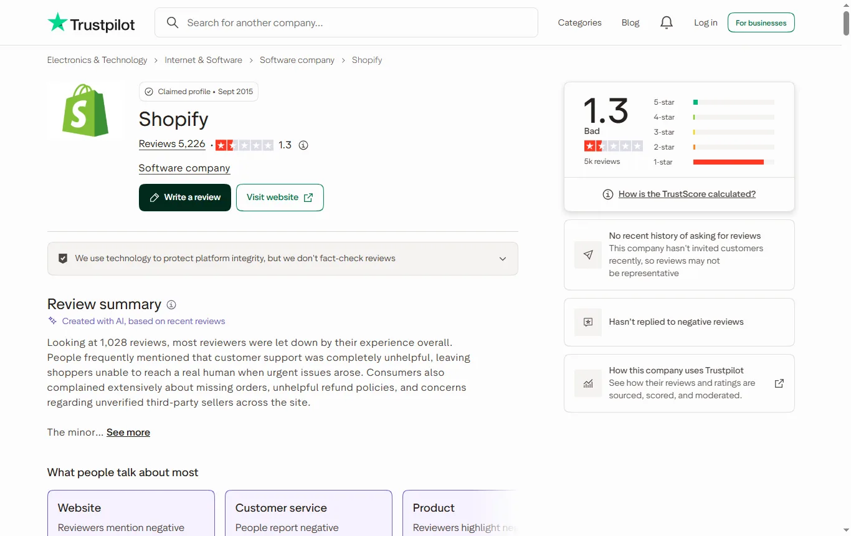This screenshot has width=851, height=536.
Task: Click the chart icon in Trustpilot usage card
Action: (588, 383)
